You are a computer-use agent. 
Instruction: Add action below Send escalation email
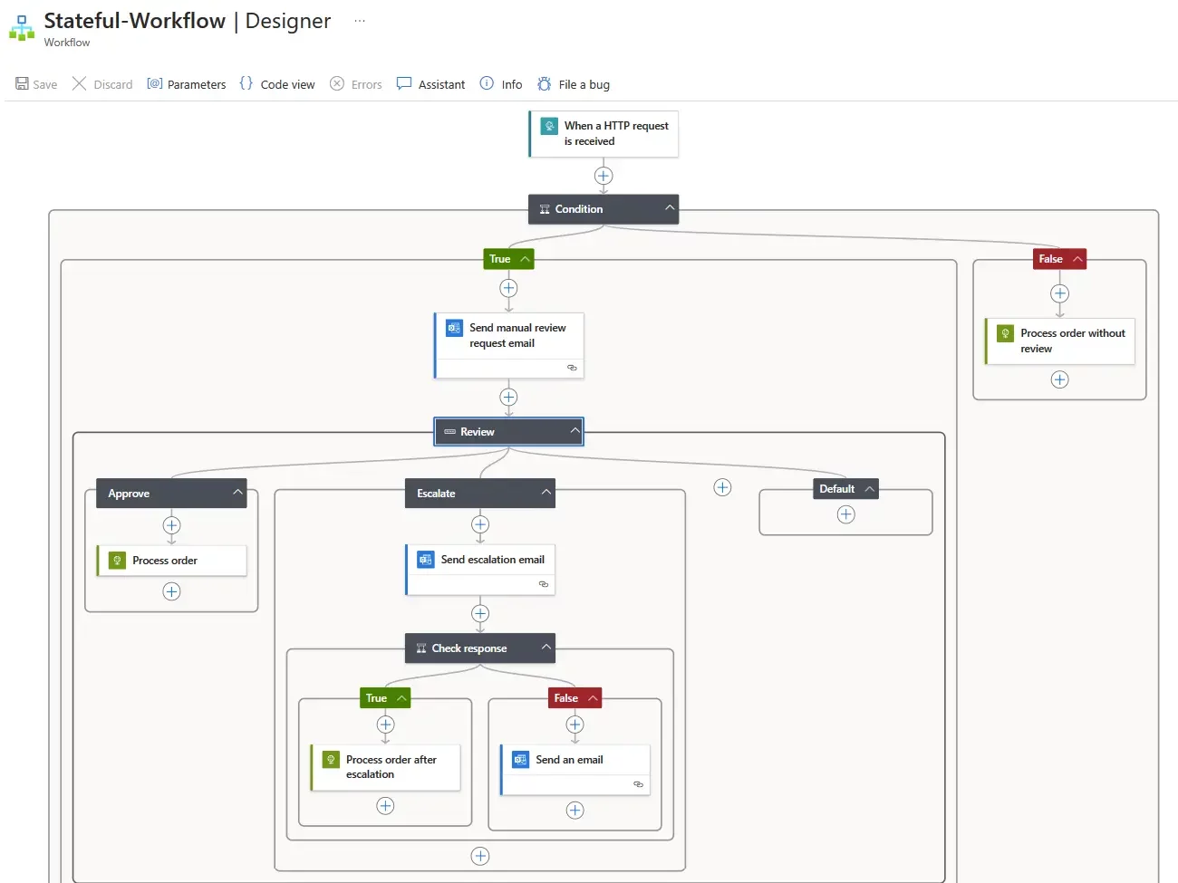click(x=480, y=613)
